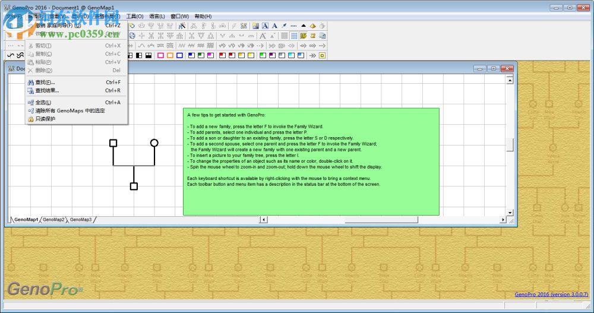Choose 清除所有 GenoMaps 中的选定 menu entry
Viewport: 594px width, 313px height.
click(x=77, y=110)
